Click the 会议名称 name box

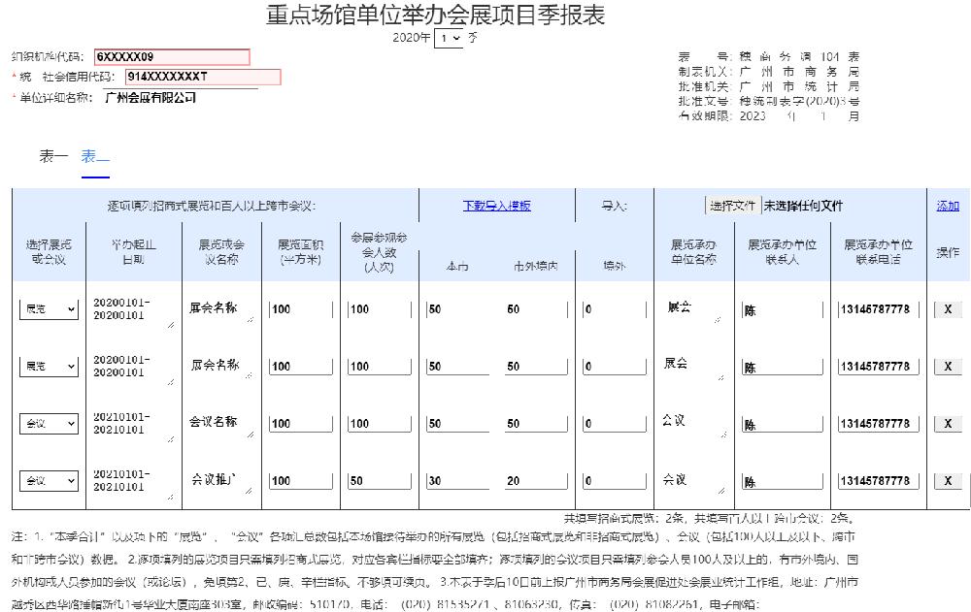220,425
